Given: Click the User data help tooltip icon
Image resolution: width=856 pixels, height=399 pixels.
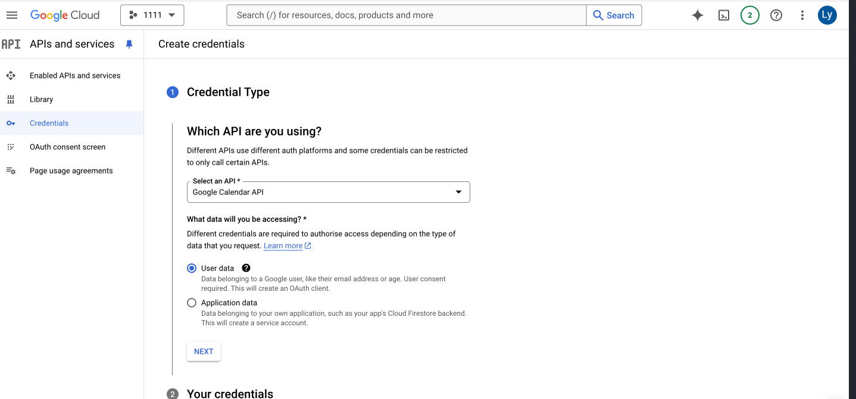Looking at the screenshot, I should pyautogui.click(x=246, y=268).
